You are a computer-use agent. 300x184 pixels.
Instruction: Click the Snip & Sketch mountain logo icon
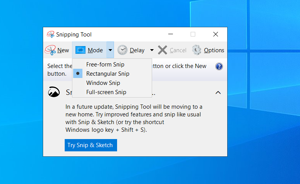pyautogui.click(x=54, y=92)
